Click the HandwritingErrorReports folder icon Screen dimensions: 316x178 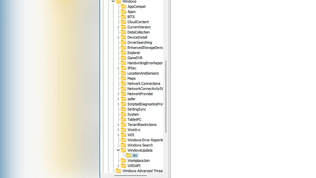pos(124,63)
